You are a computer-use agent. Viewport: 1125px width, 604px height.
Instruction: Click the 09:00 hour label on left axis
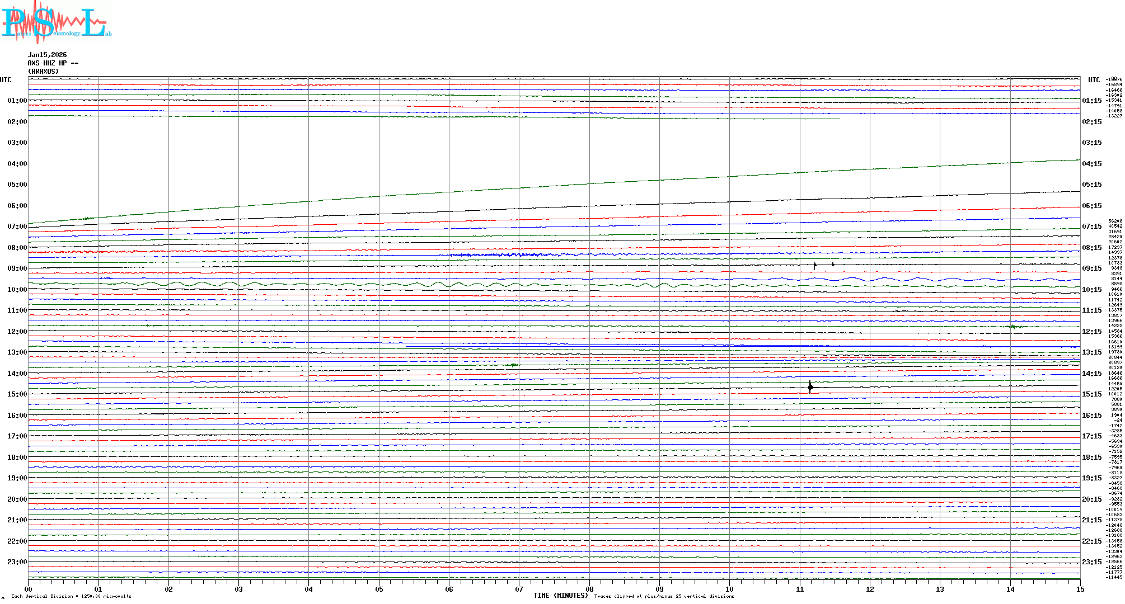click(x=17, y=268)
